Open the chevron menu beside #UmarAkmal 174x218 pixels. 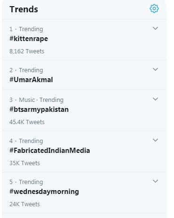click(x=155, y=69)
